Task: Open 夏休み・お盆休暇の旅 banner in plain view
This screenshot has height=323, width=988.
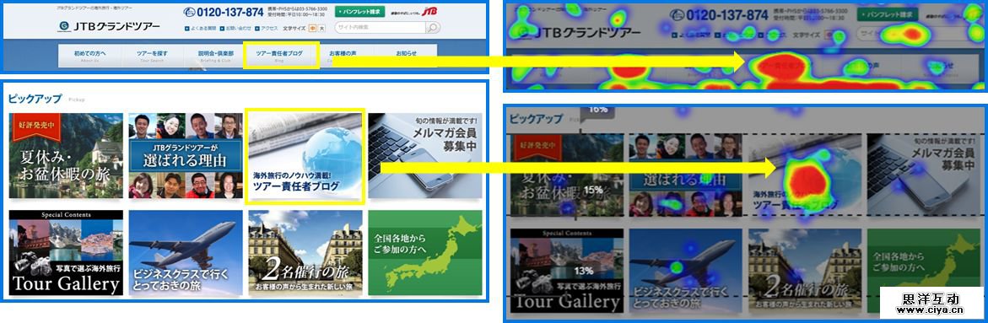Action: coord(66,155)
